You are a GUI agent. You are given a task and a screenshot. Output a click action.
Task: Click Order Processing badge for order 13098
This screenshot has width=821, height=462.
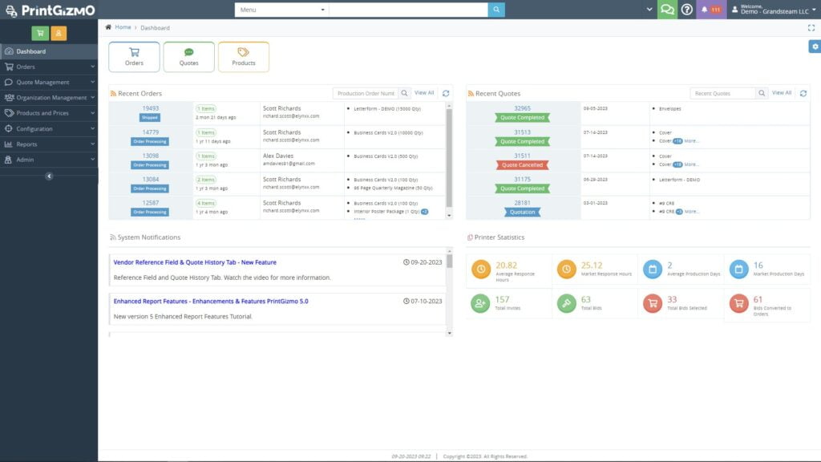click(150, 165)
